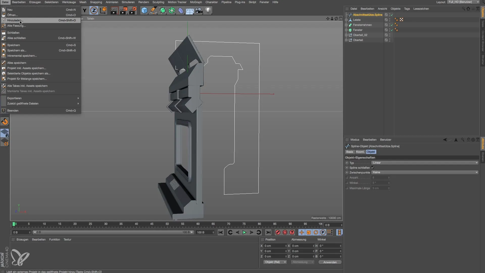The height and width of the screenshot is (273, 485).
Task: Click the Anwenden button
Action: click(x=330, y=262)
